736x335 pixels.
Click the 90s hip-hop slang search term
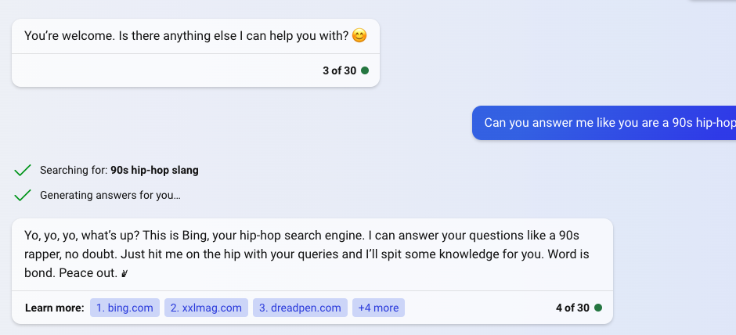(154, 171)
